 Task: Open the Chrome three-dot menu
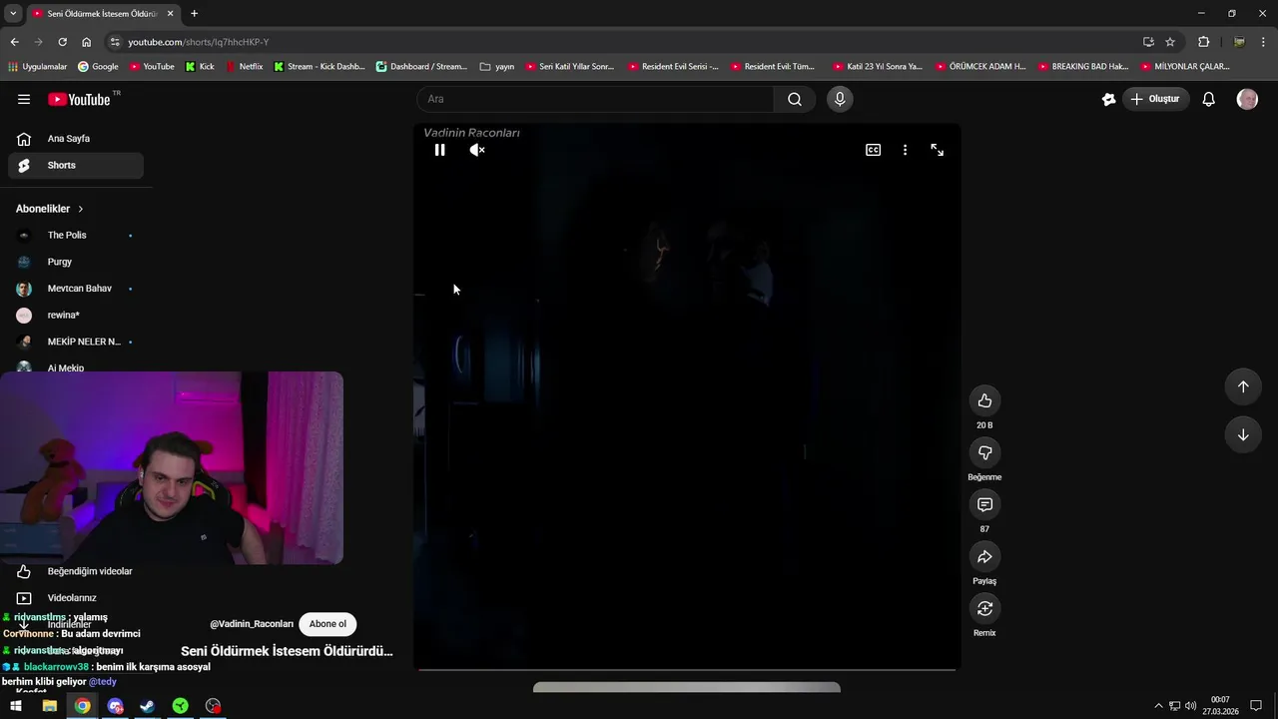[1264, 42]
